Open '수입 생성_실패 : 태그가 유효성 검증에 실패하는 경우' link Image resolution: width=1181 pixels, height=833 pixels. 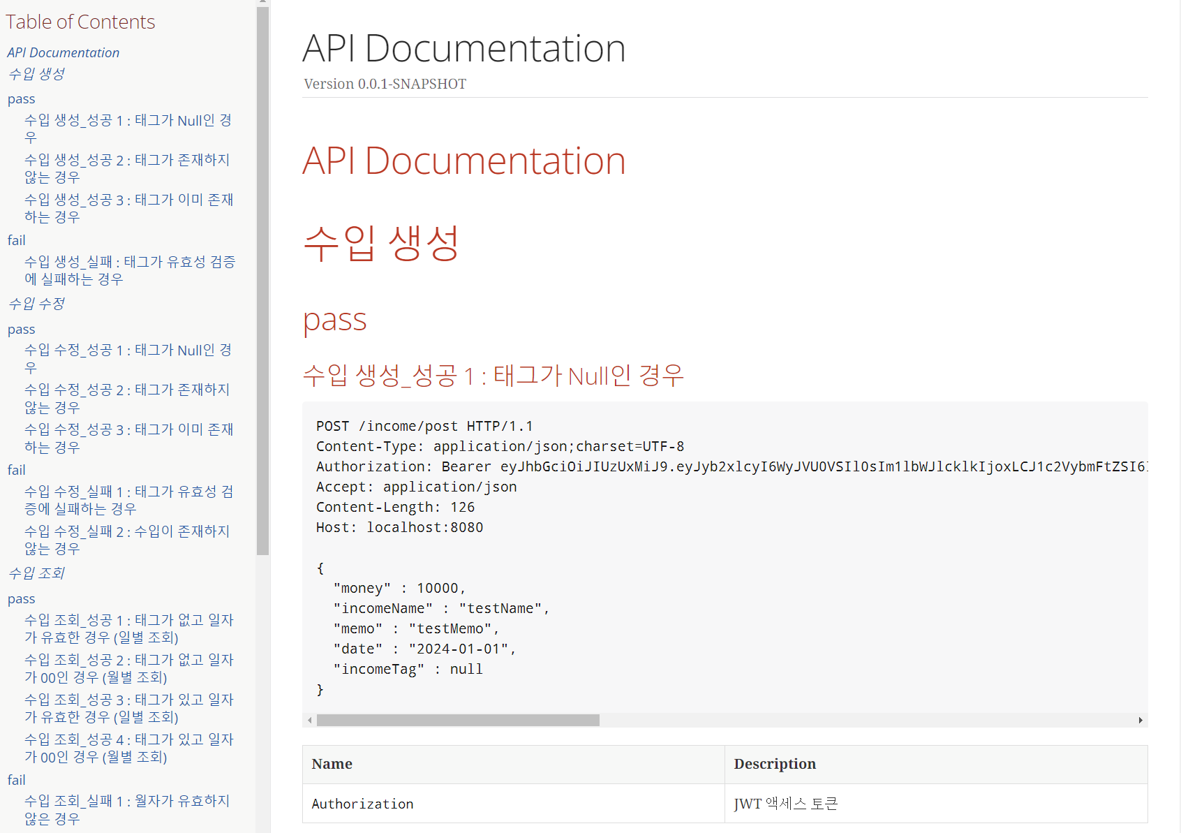point(130,271)
